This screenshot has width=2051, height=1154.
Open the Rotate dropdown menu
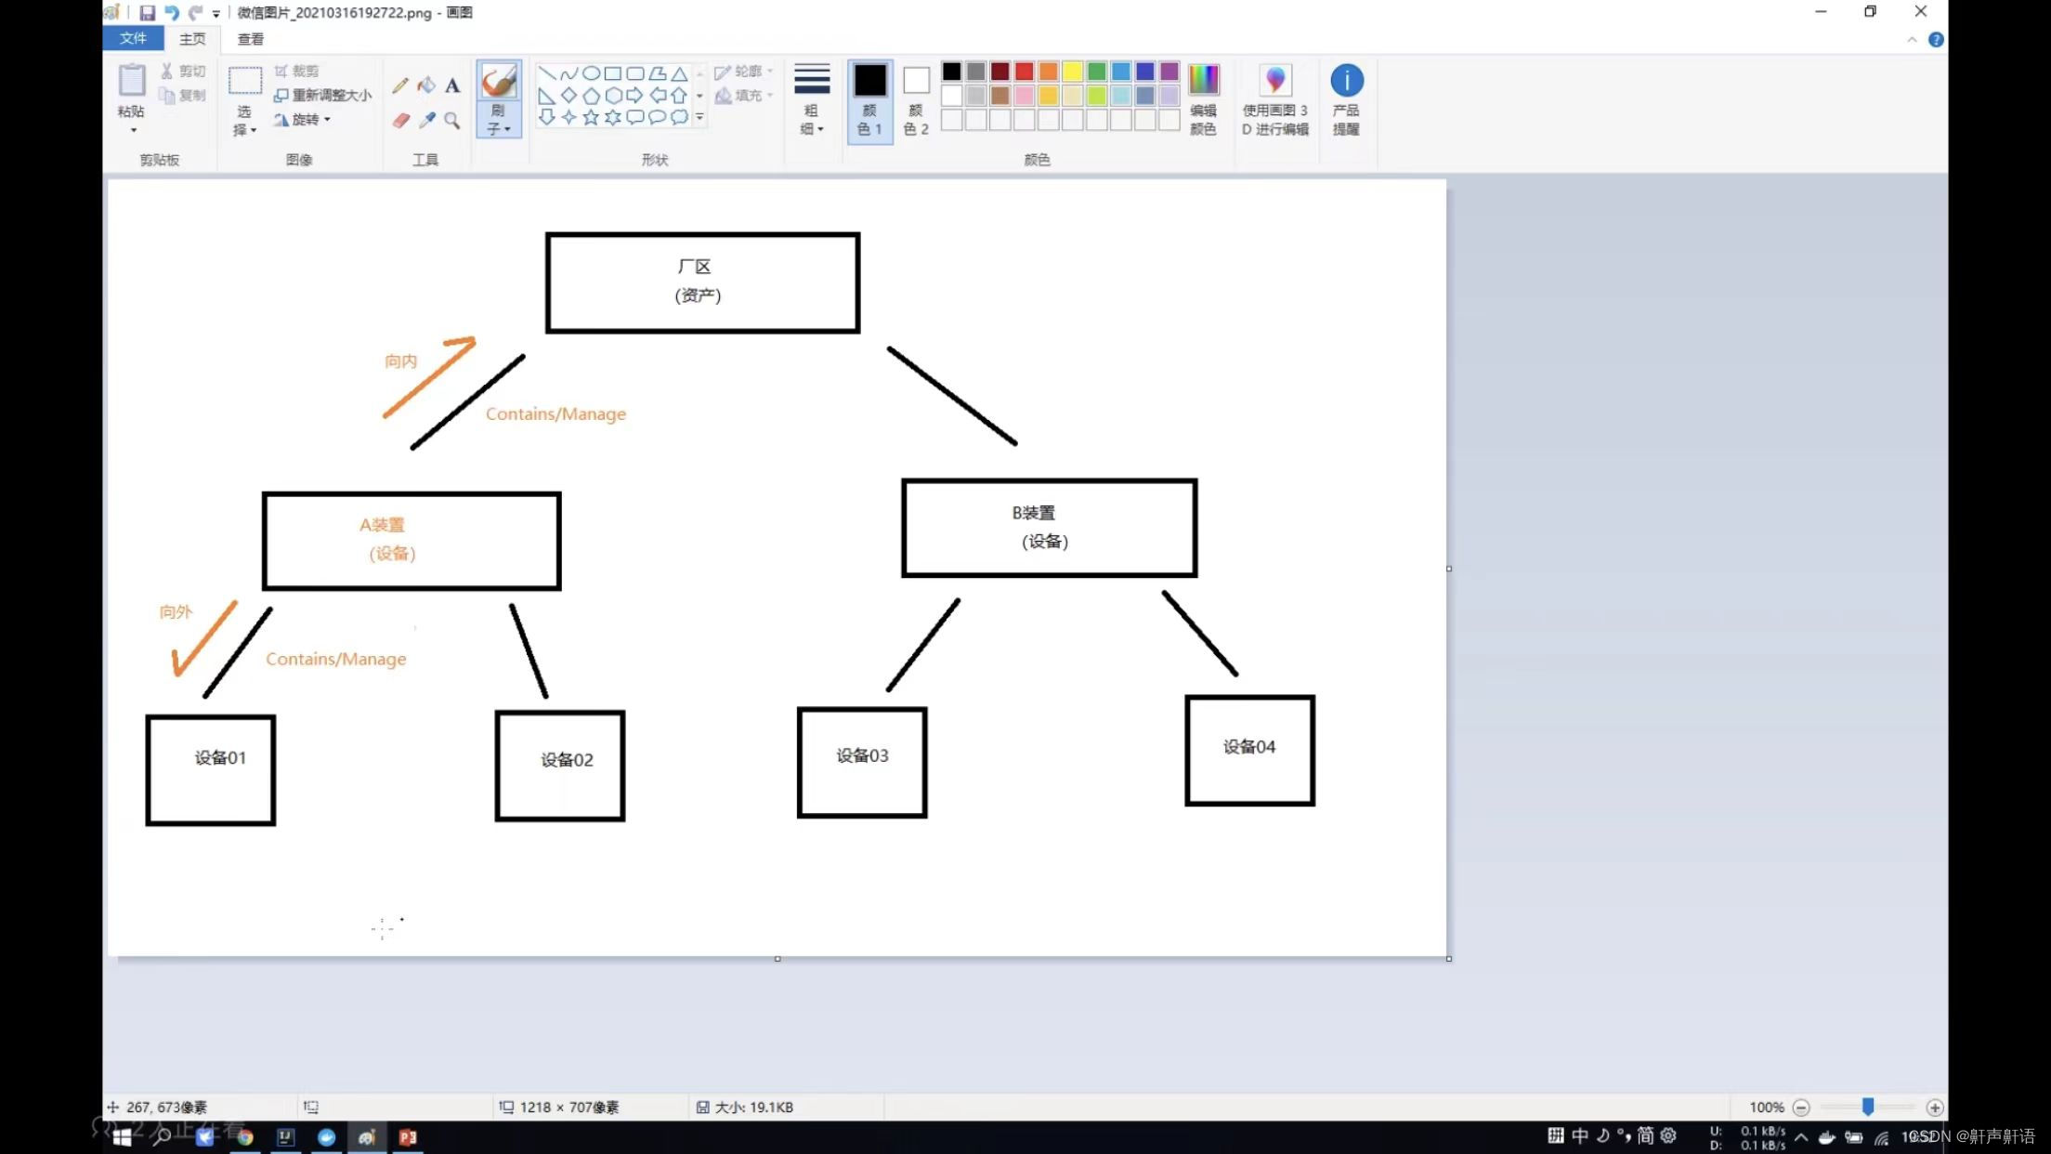pos(302,119)
